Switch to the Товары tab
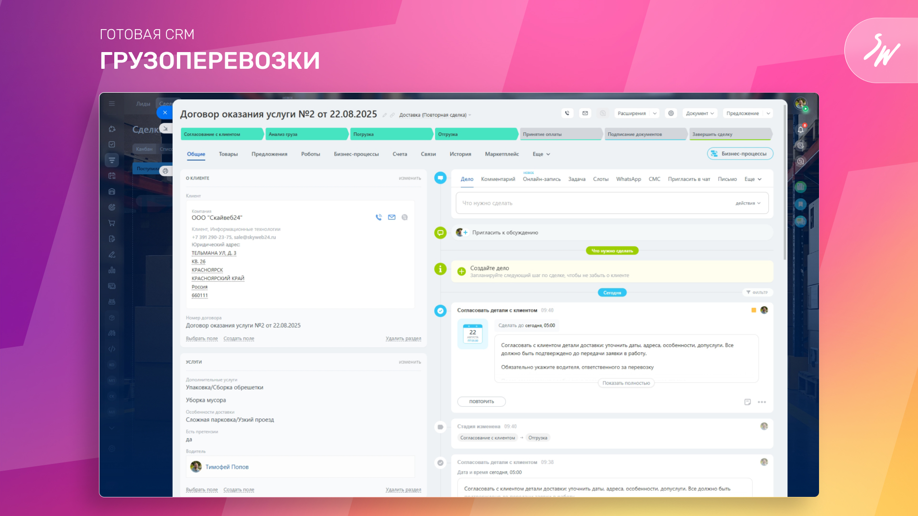 pos(228,154)
